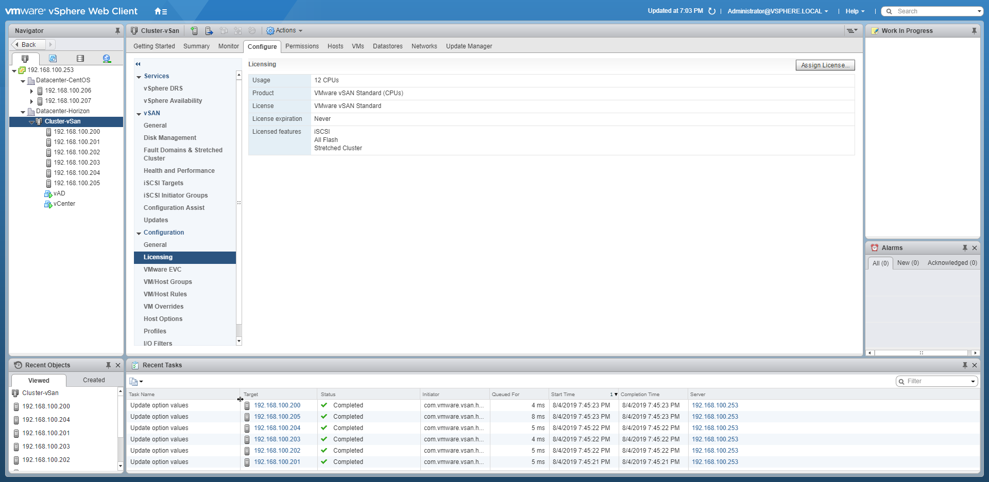Toggle the pin on Work In Progress panel

point(974,31)
